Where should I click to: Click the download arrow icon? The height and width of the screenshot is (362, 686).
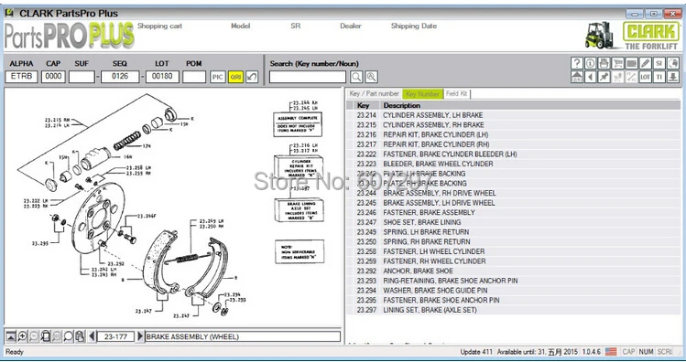673,77
